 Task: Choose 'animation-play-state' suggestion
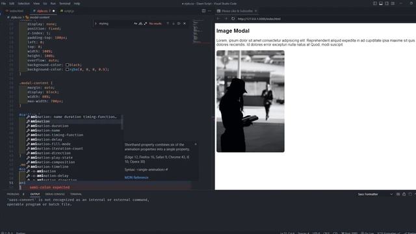coord(73,157)
